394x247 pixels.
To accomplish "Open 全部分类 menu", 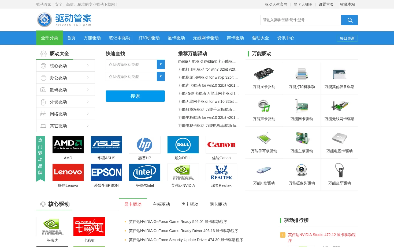I will tap(50, 38).
